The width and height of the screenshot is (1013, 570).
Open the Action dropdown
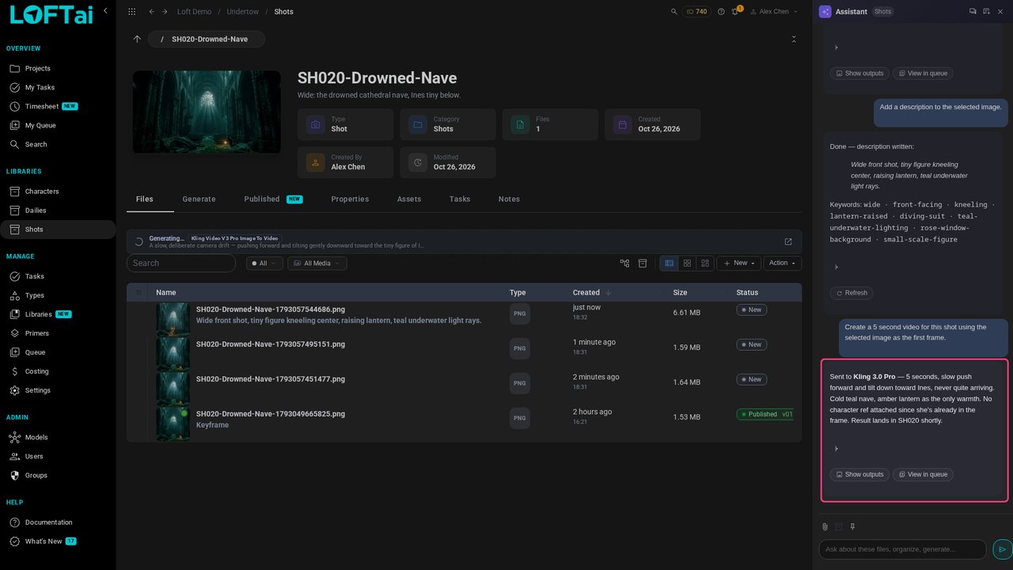pos(783,263)
